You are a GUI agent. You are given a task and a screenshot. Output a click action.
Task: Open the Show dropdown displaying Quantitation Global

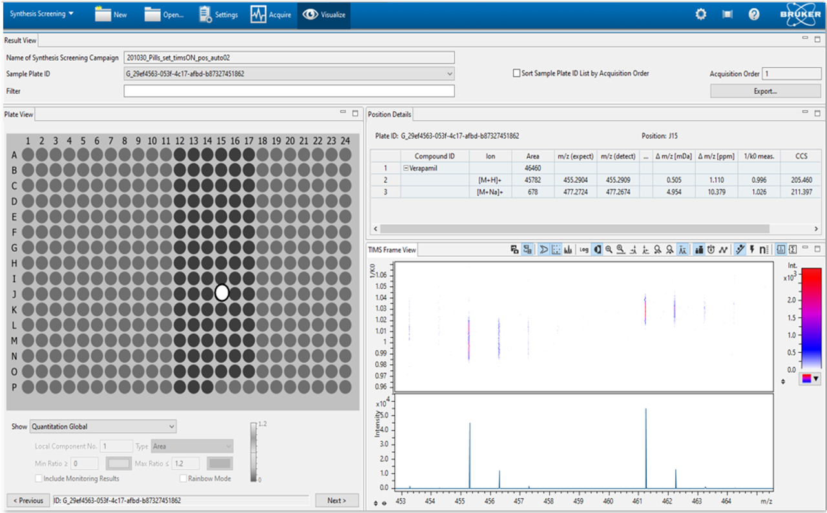[x=173, y=426]
